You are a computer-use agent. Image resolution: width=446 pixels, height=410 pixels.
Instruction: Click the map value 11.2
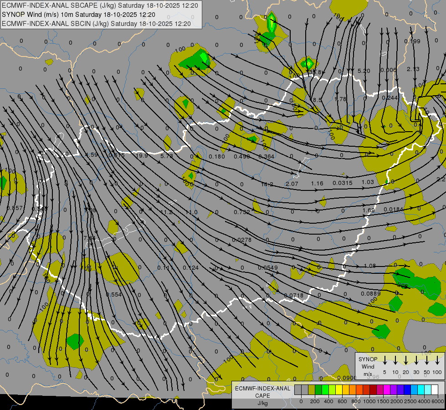click(x=166, y=212)
